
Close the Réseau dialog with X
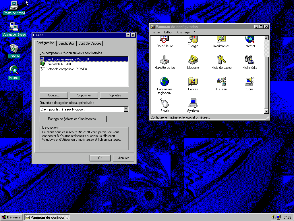pos(133,35)
